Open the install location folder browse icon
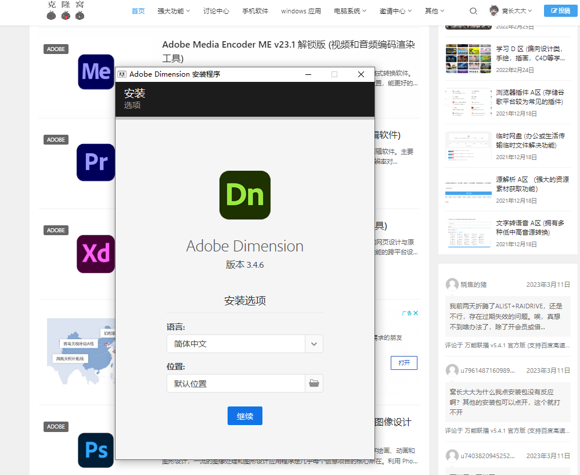Image resolution: width=580 pixels, height=475 pixels. coord(314,383)
